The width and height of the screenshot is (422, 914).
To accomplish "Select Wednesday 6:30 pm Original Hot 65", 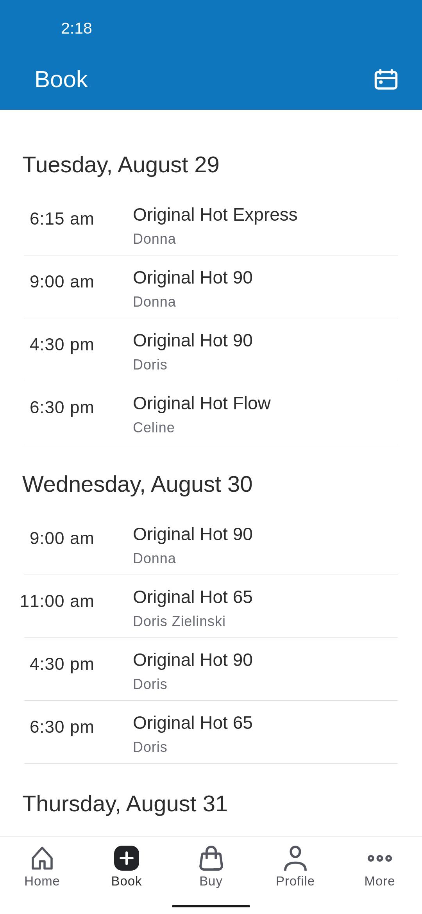I will click(211, 732).
